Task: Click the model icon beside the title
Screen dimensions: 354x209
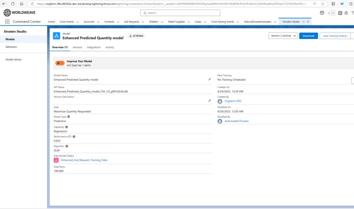Action: click(x=57, y=36)
